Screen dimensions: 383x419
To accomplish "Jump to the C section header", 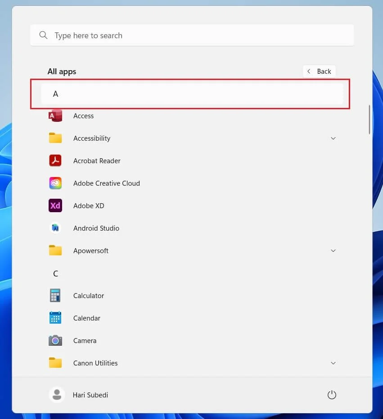I will (55, 273).
